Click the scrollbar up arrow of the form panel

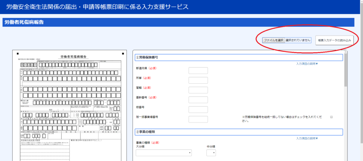coord(346,53)
